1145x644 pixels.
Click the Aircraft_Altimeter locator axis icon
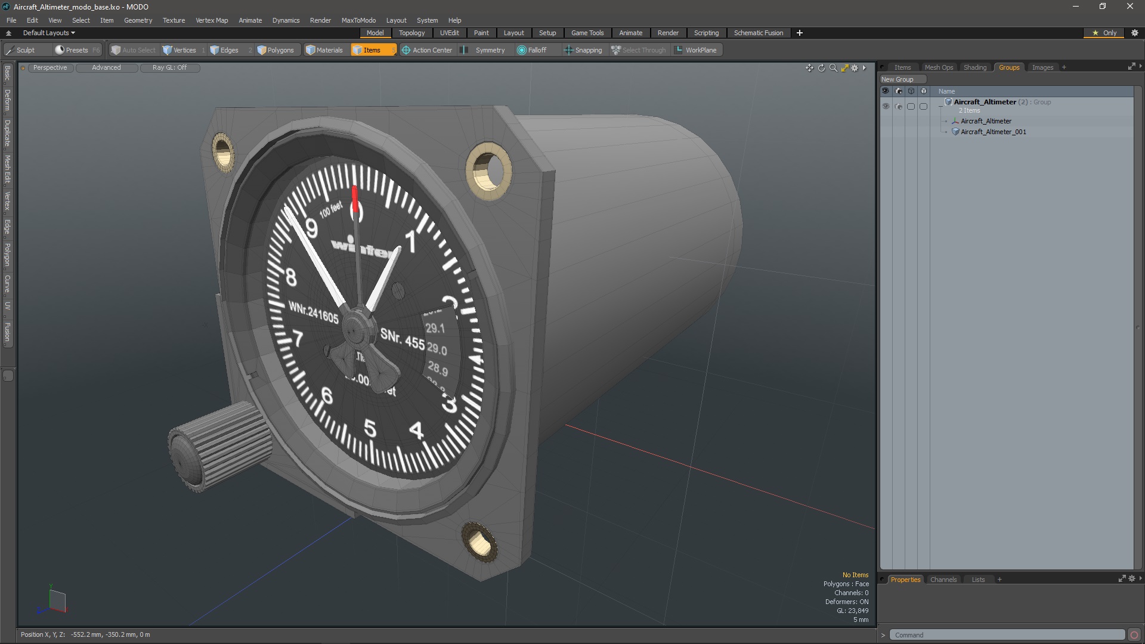point(955,121)
